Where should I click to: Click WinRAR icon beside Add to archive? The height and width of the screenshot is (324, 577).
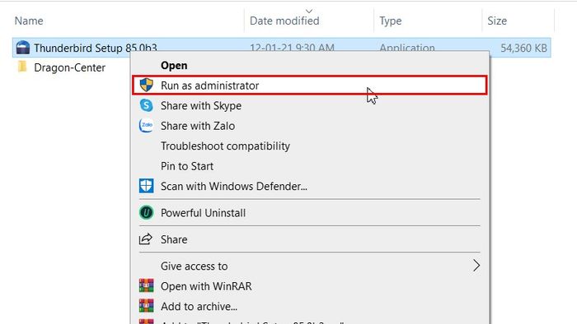146,305
